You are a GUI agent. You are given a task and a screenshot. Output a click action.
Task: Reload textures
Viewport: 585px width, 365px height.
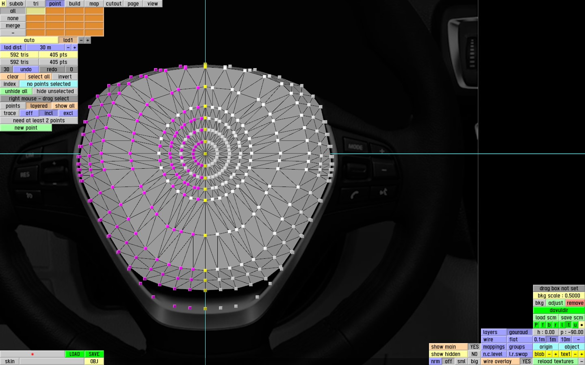[x=556, y=361]
